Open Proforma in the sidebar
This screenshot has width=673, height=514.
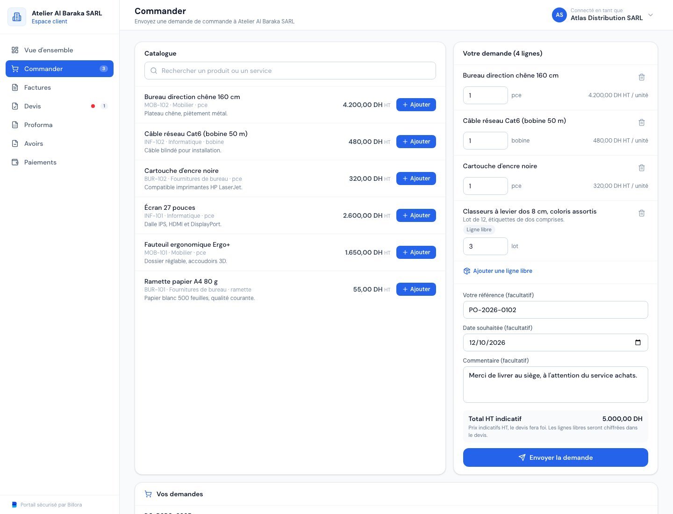coord(59,125)
